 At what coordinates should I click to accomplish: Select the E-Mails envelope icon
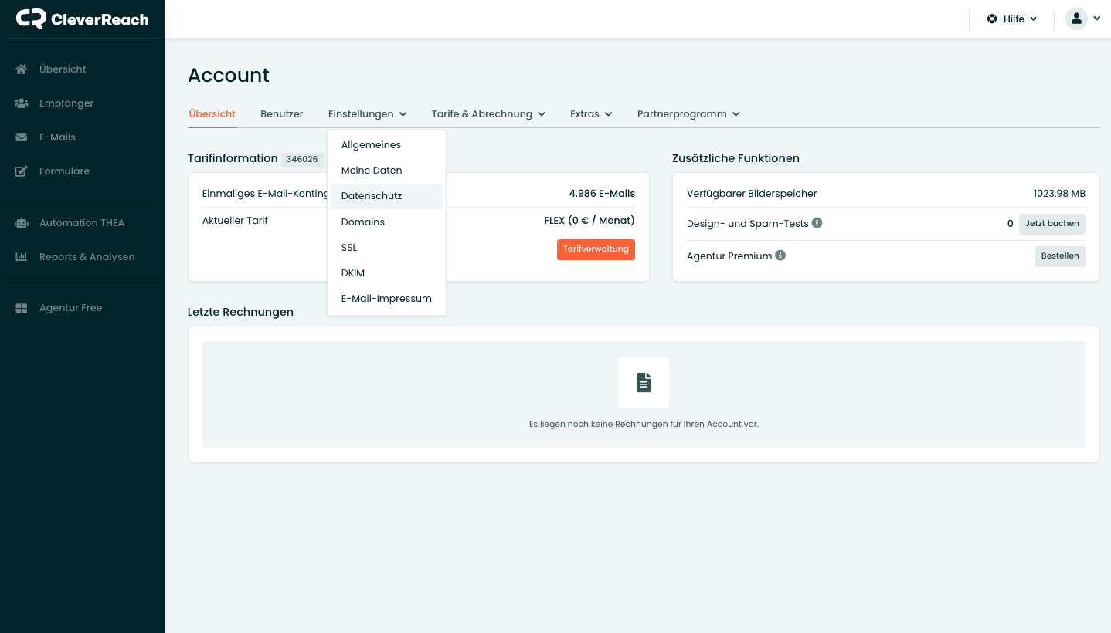pos(22,137)
